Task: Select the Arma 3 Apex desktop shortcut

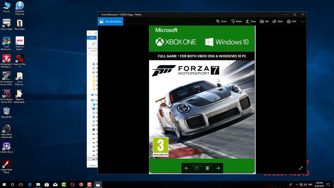Action: (x=7, y=25)
